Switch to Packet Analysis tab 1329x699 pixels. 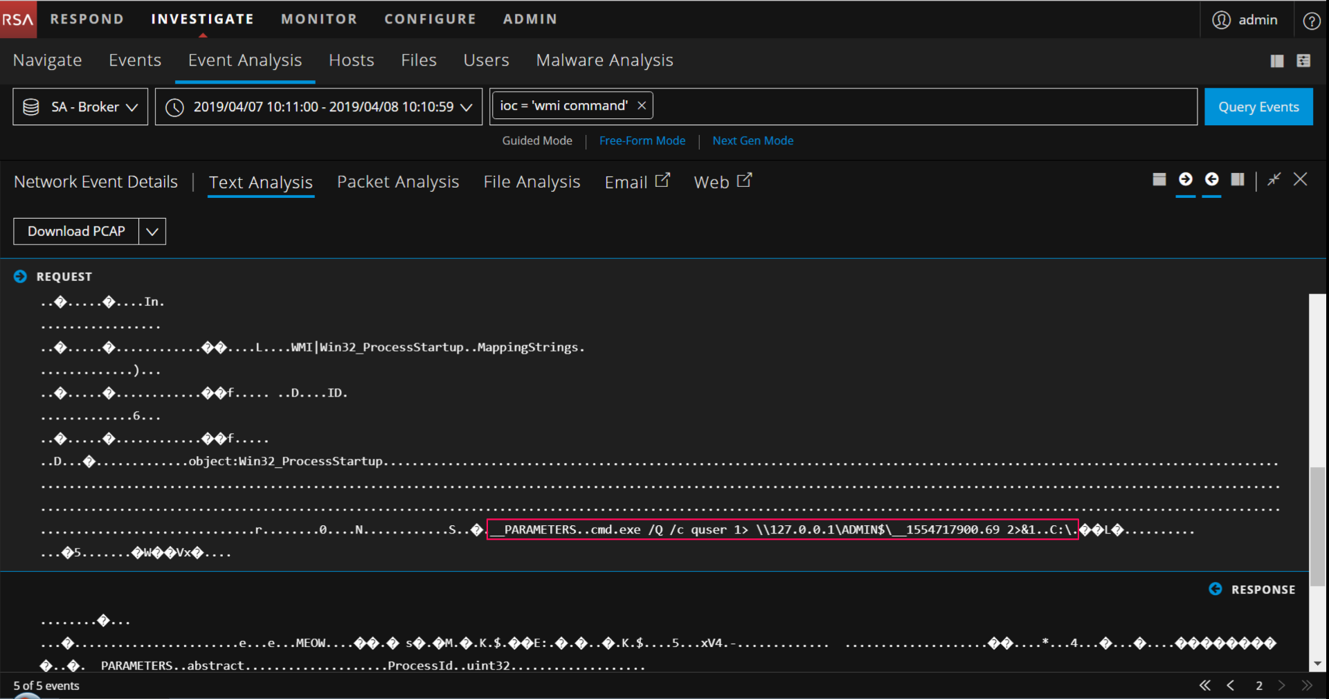click(x=397, y=182)
